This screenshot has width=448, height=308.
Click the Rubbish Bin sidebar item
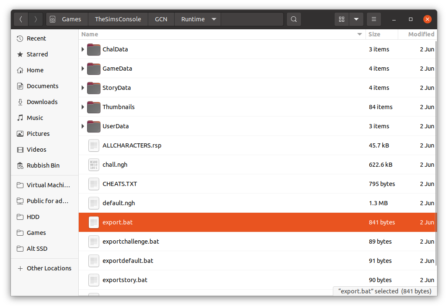[43, 165]
